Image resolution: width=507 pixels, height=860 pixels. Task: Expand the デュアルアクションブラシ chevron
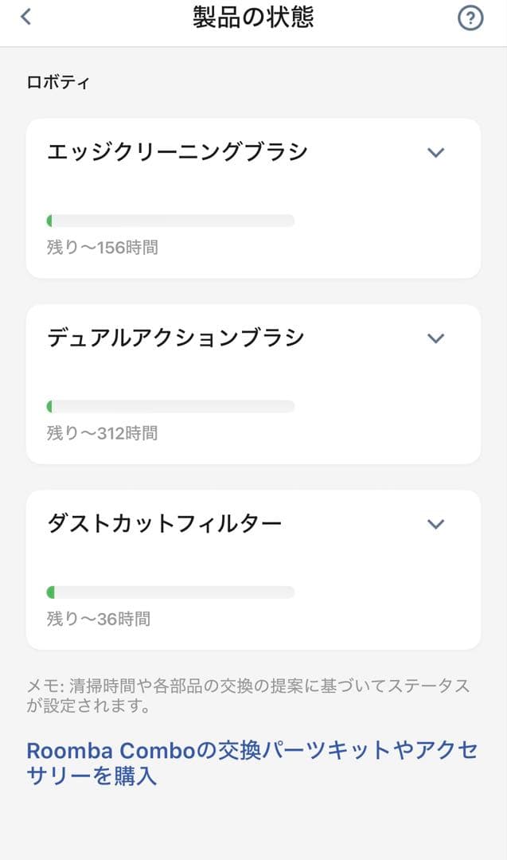coord(435,338)
